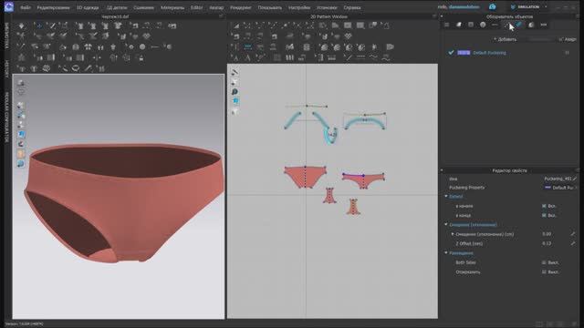Select the rectangle tool in 2D toolbar top row
Viewport: 584px width, 328px height.
coord(348,26)
